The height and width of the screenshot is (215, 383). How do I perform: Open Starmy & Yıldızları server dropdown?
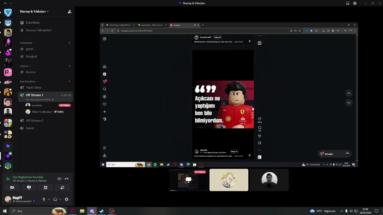[34, 12]
